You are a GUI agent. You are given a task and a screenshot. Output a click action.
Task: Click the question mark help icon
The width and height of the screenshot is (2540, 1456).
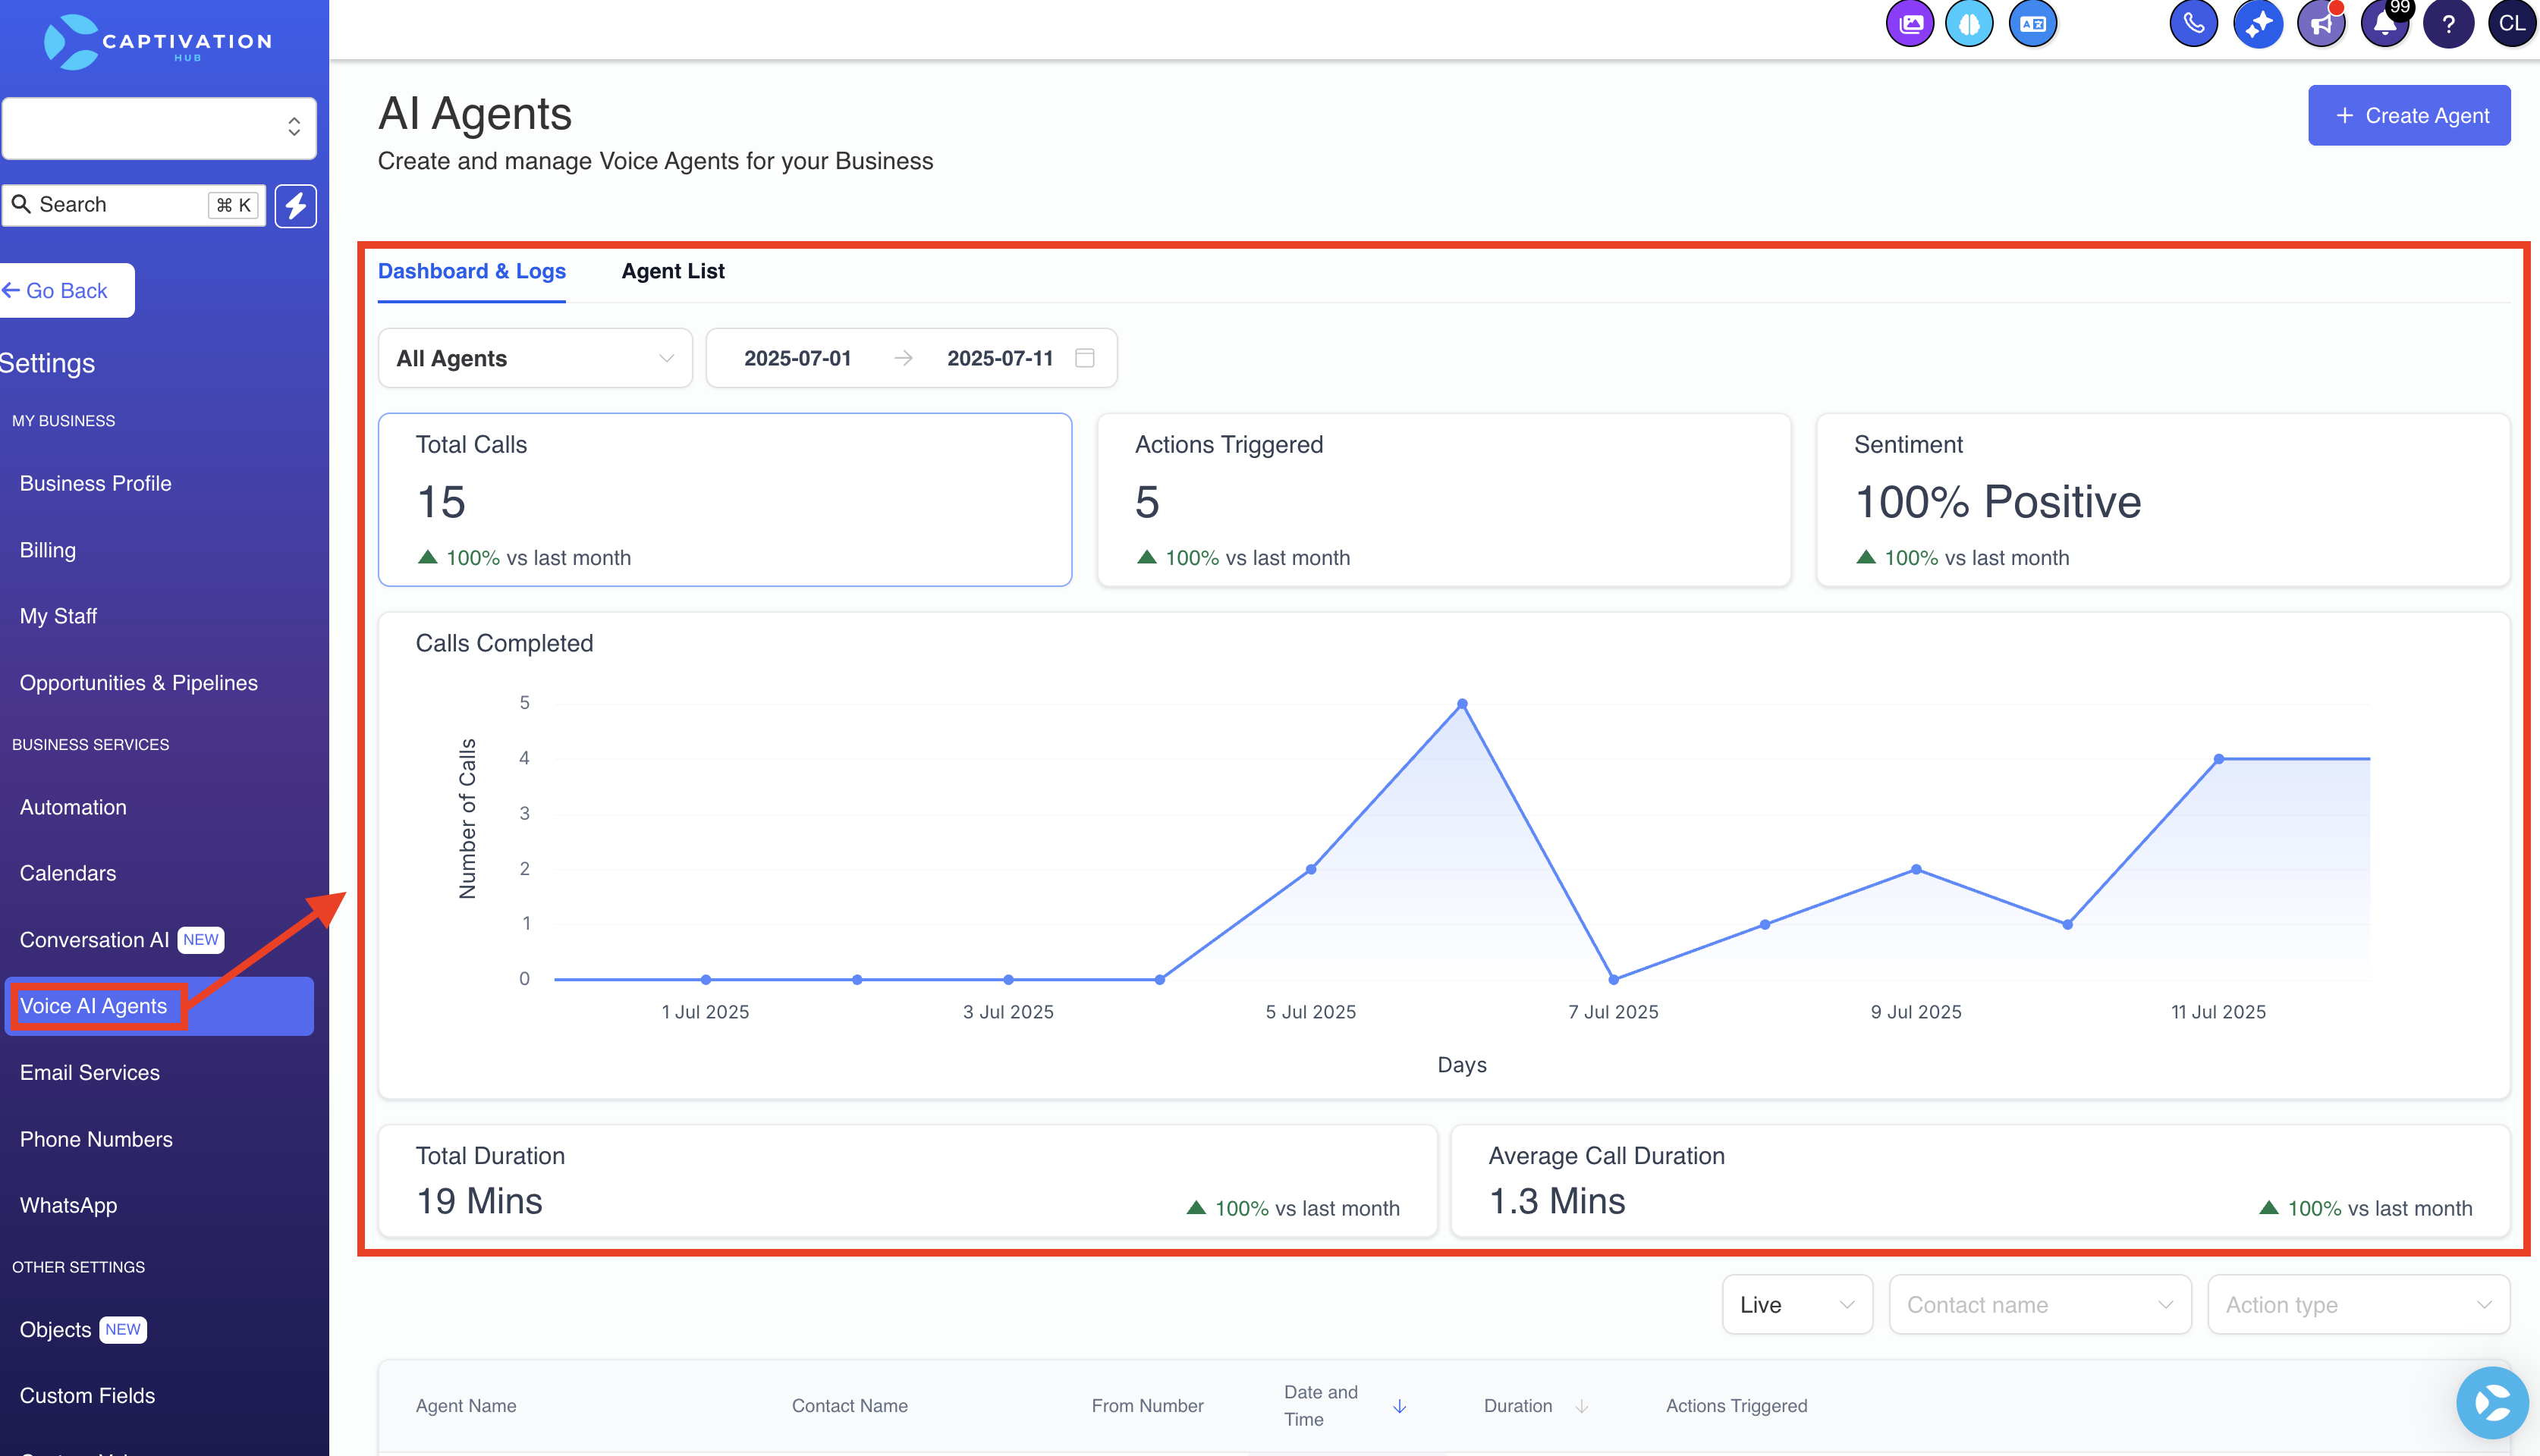2448,24
